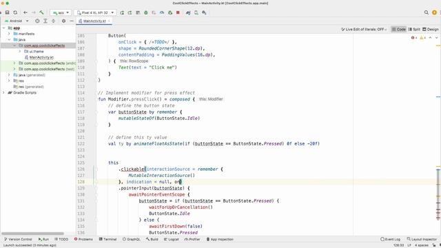Navigate forward with the right arrow icon
This screenshot has height=248, width=441.
tap(34, 12)
